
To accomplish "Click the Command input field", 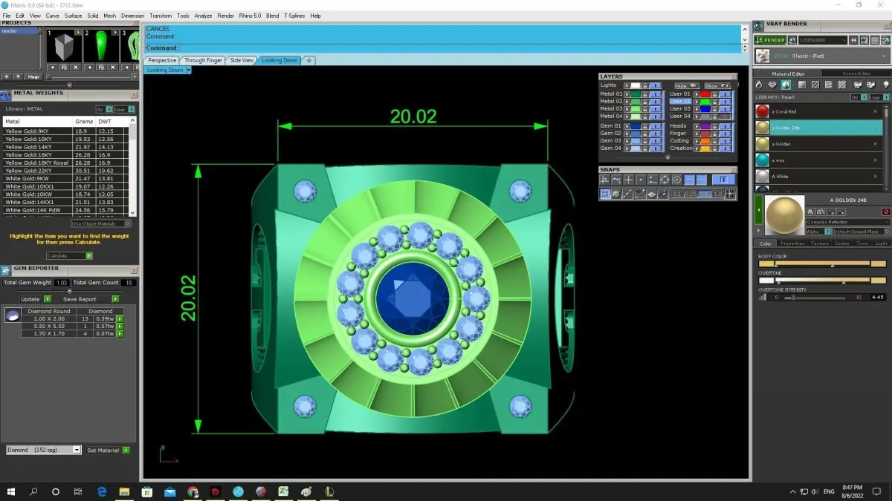I will (459, 48).
